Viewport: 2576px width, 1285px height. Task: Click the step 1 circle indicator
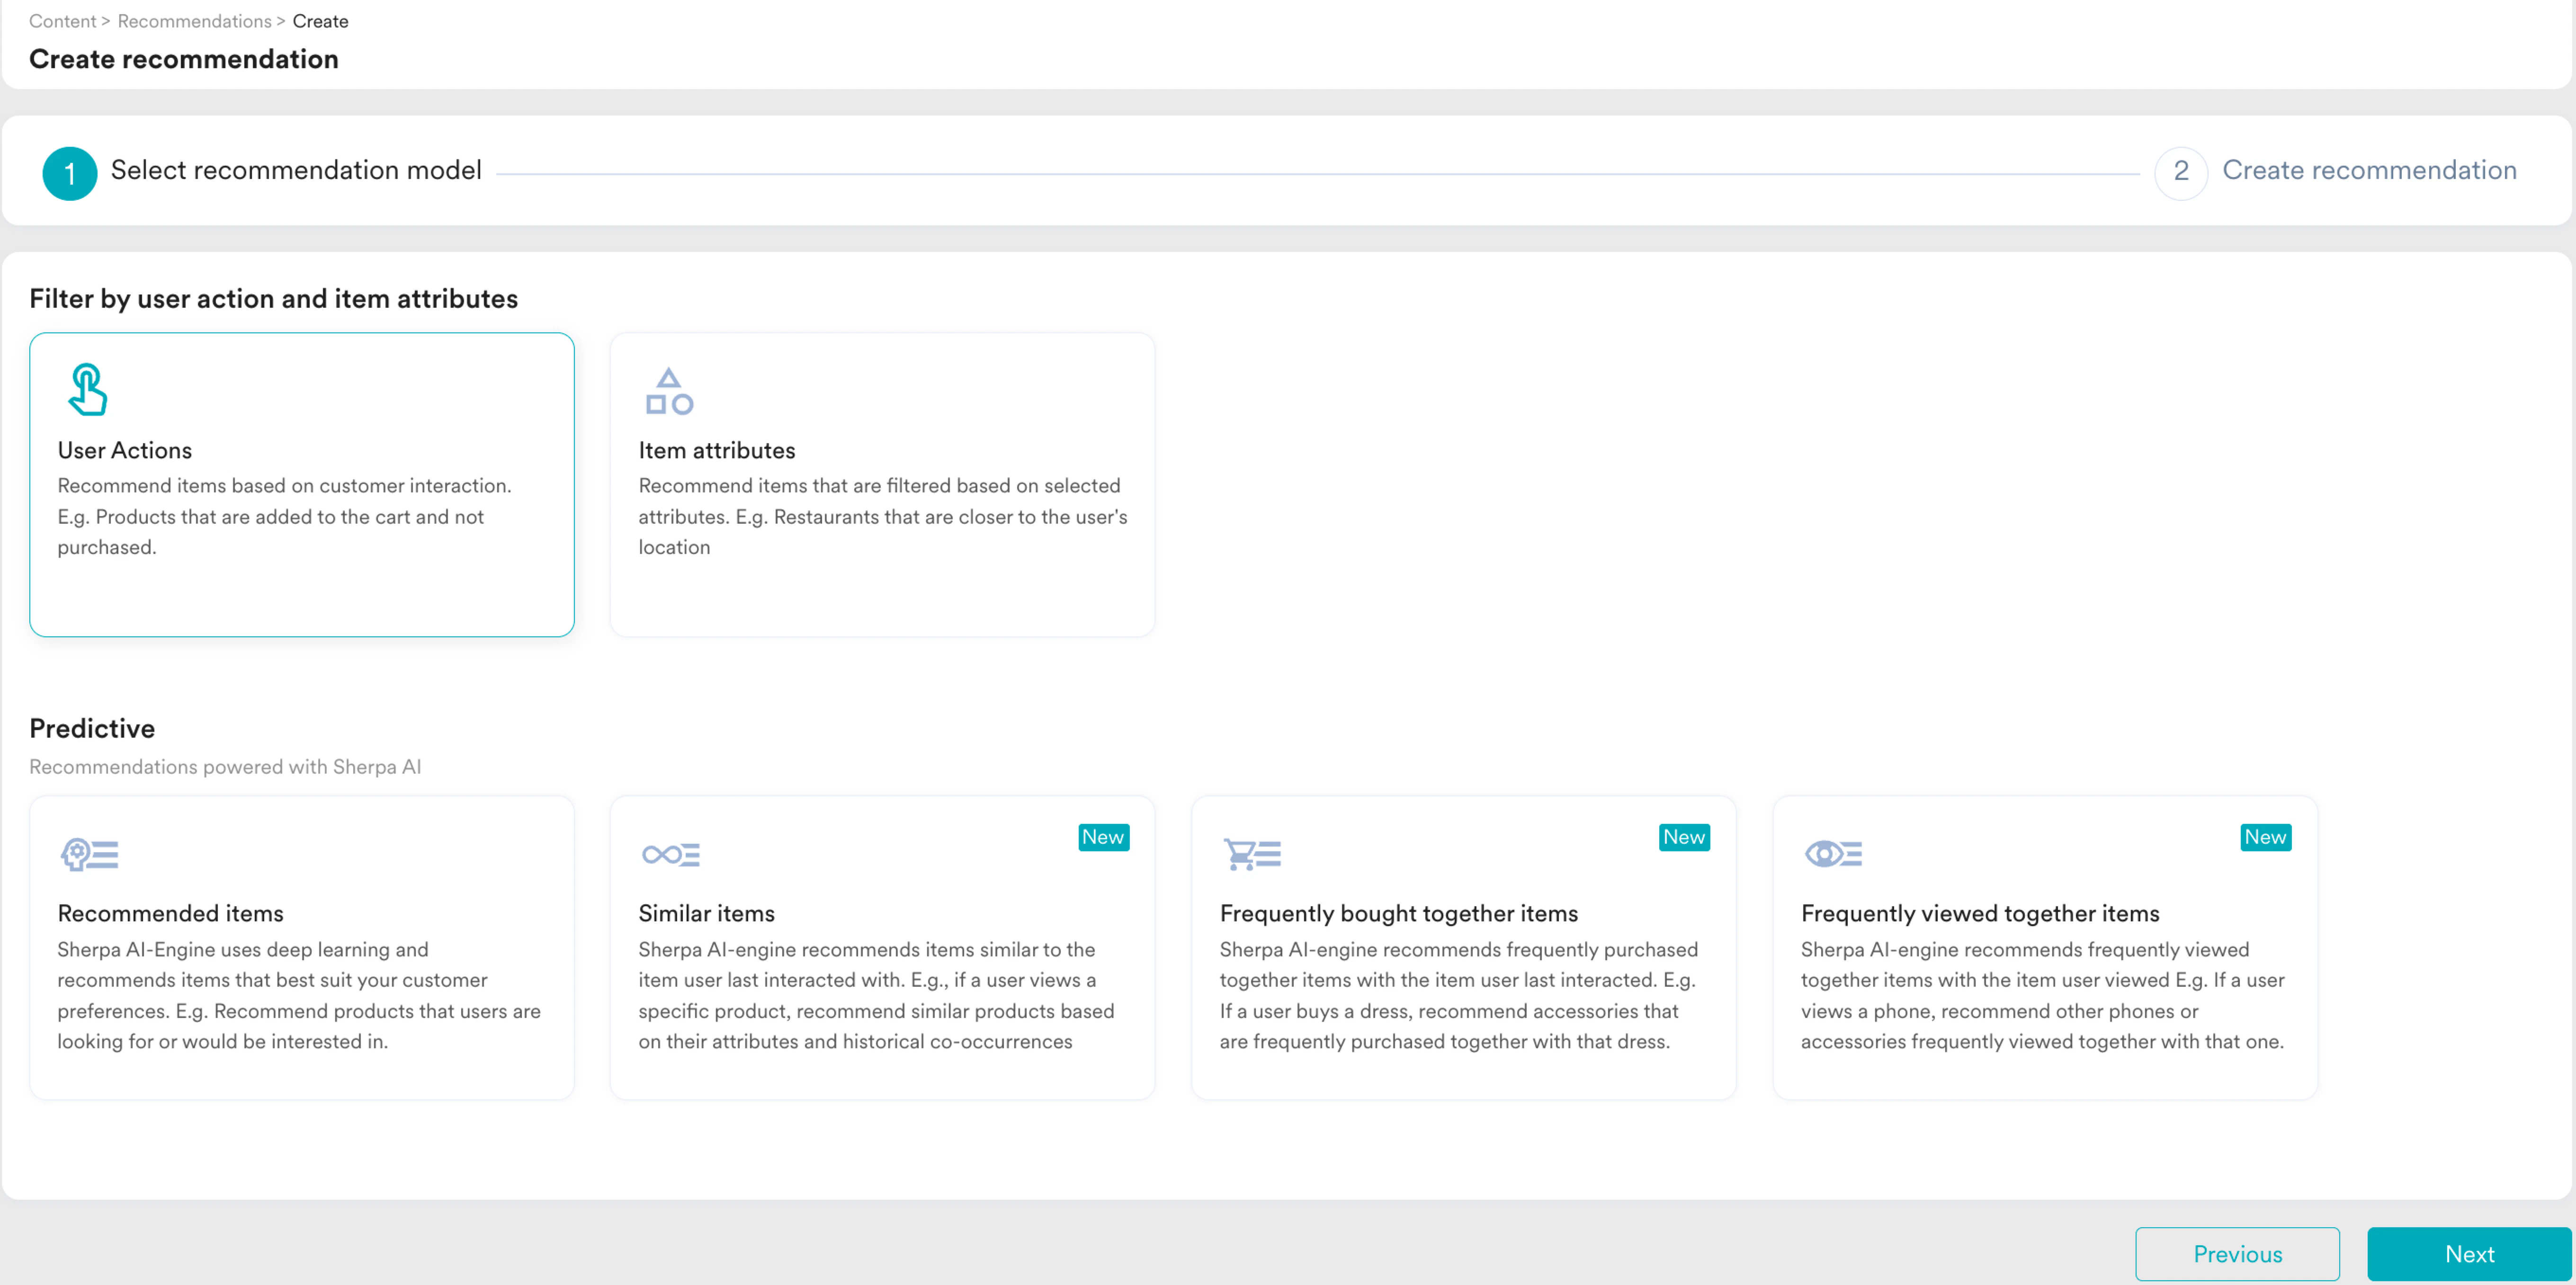click(x=69, y=173)
